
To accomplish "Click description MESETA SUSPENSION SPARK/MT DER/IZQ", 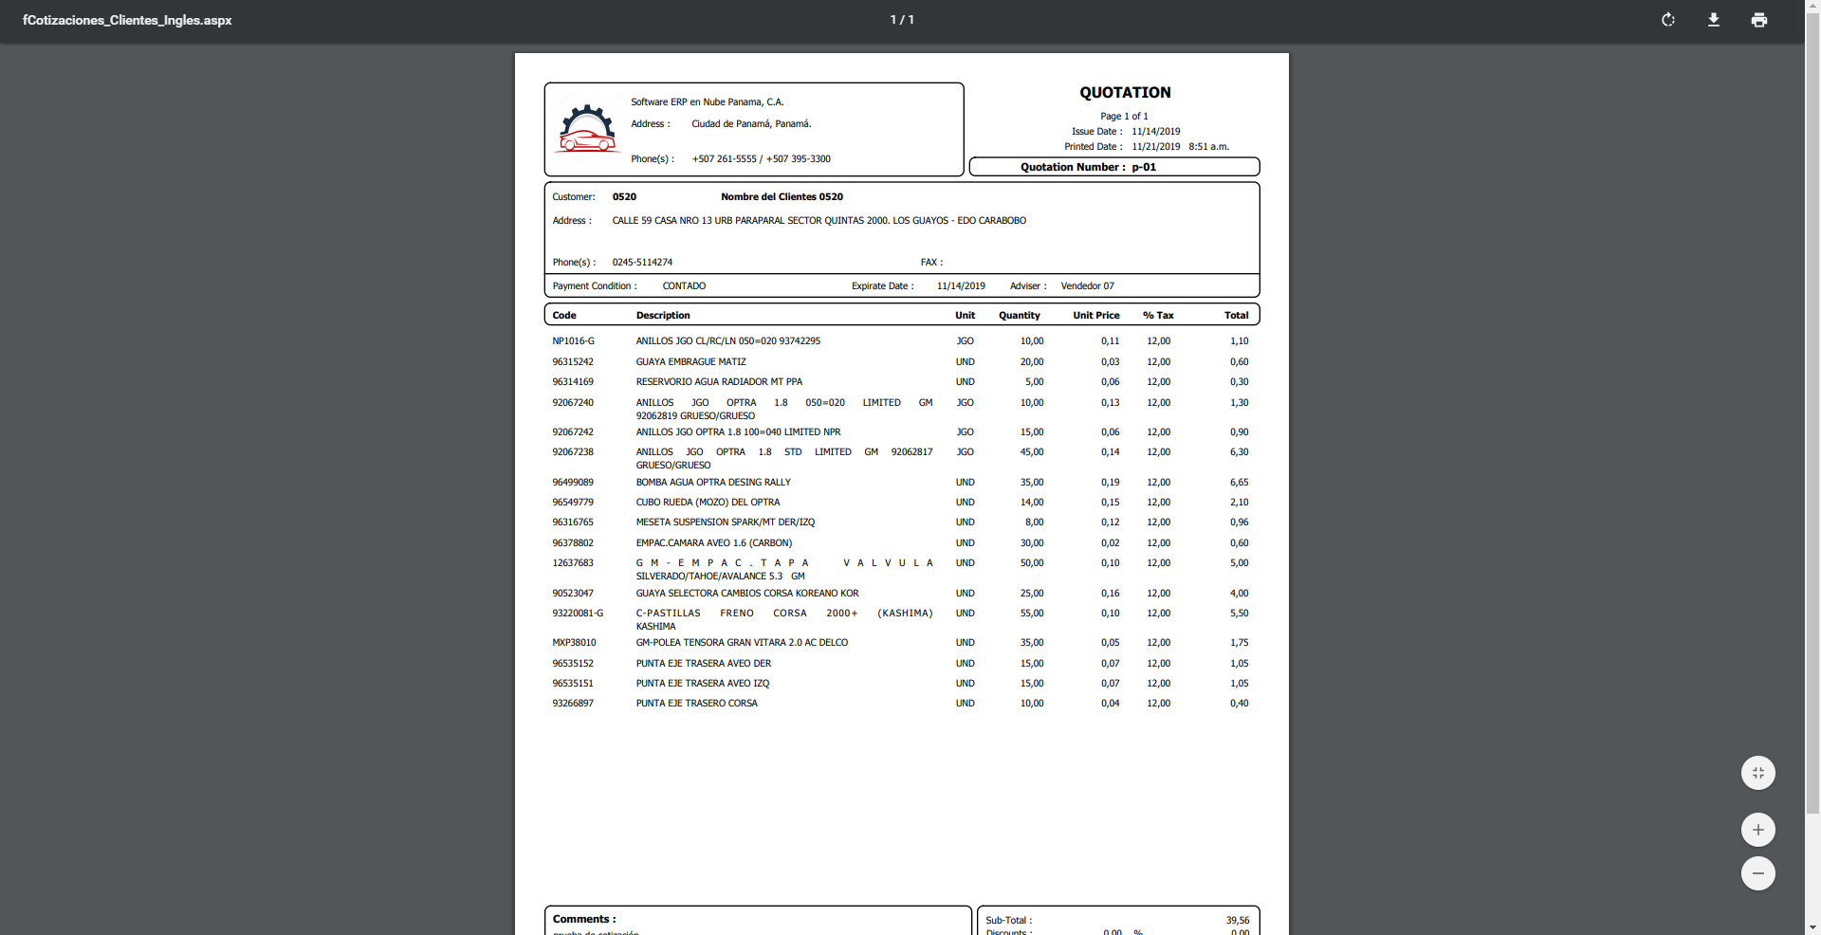I will pyautogui.click(x=726, y=522).
